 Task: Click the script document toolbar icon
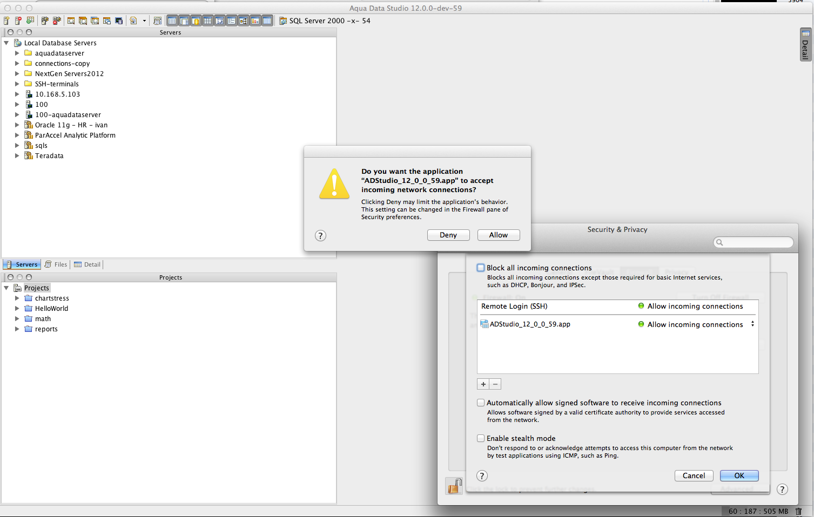tap(133, 21)
